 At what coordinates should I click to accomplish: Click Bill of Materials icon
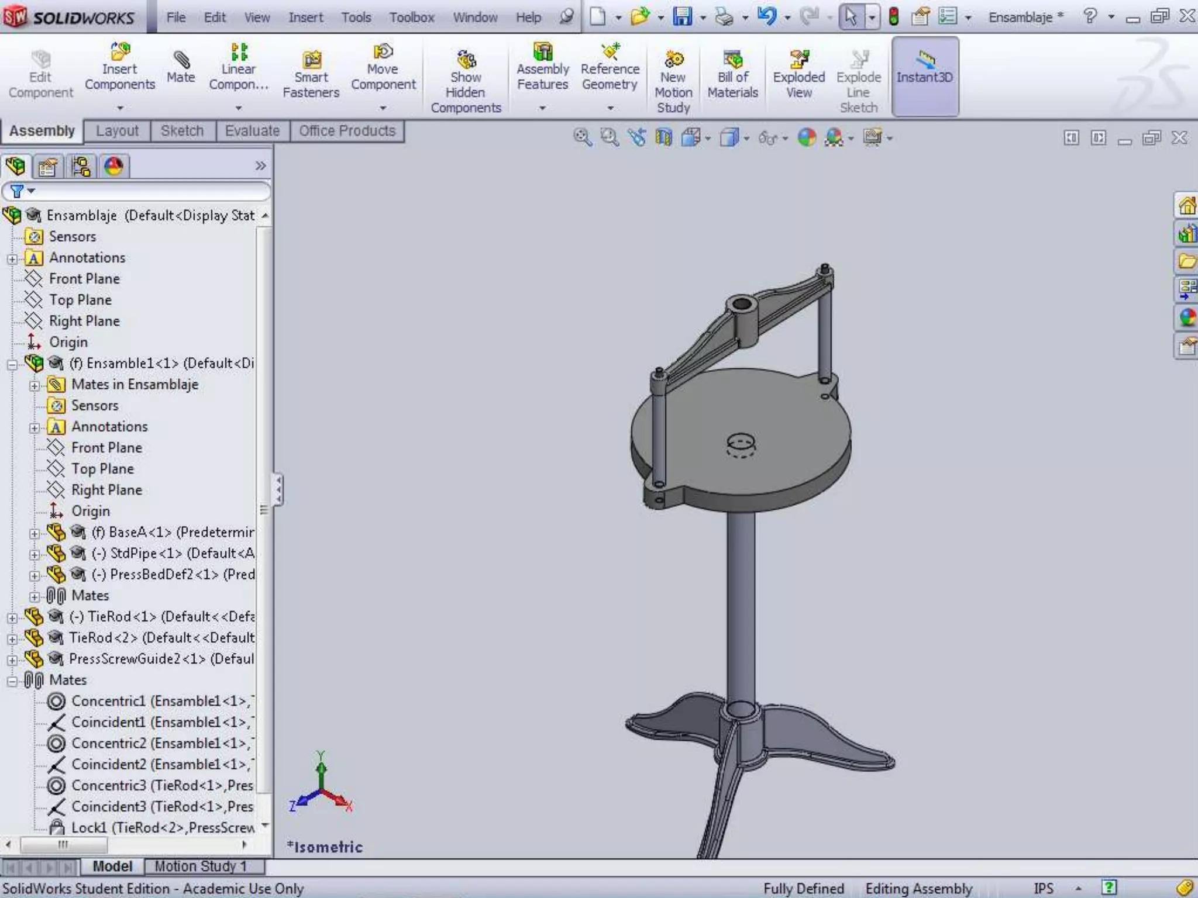(x=732, y=75)
